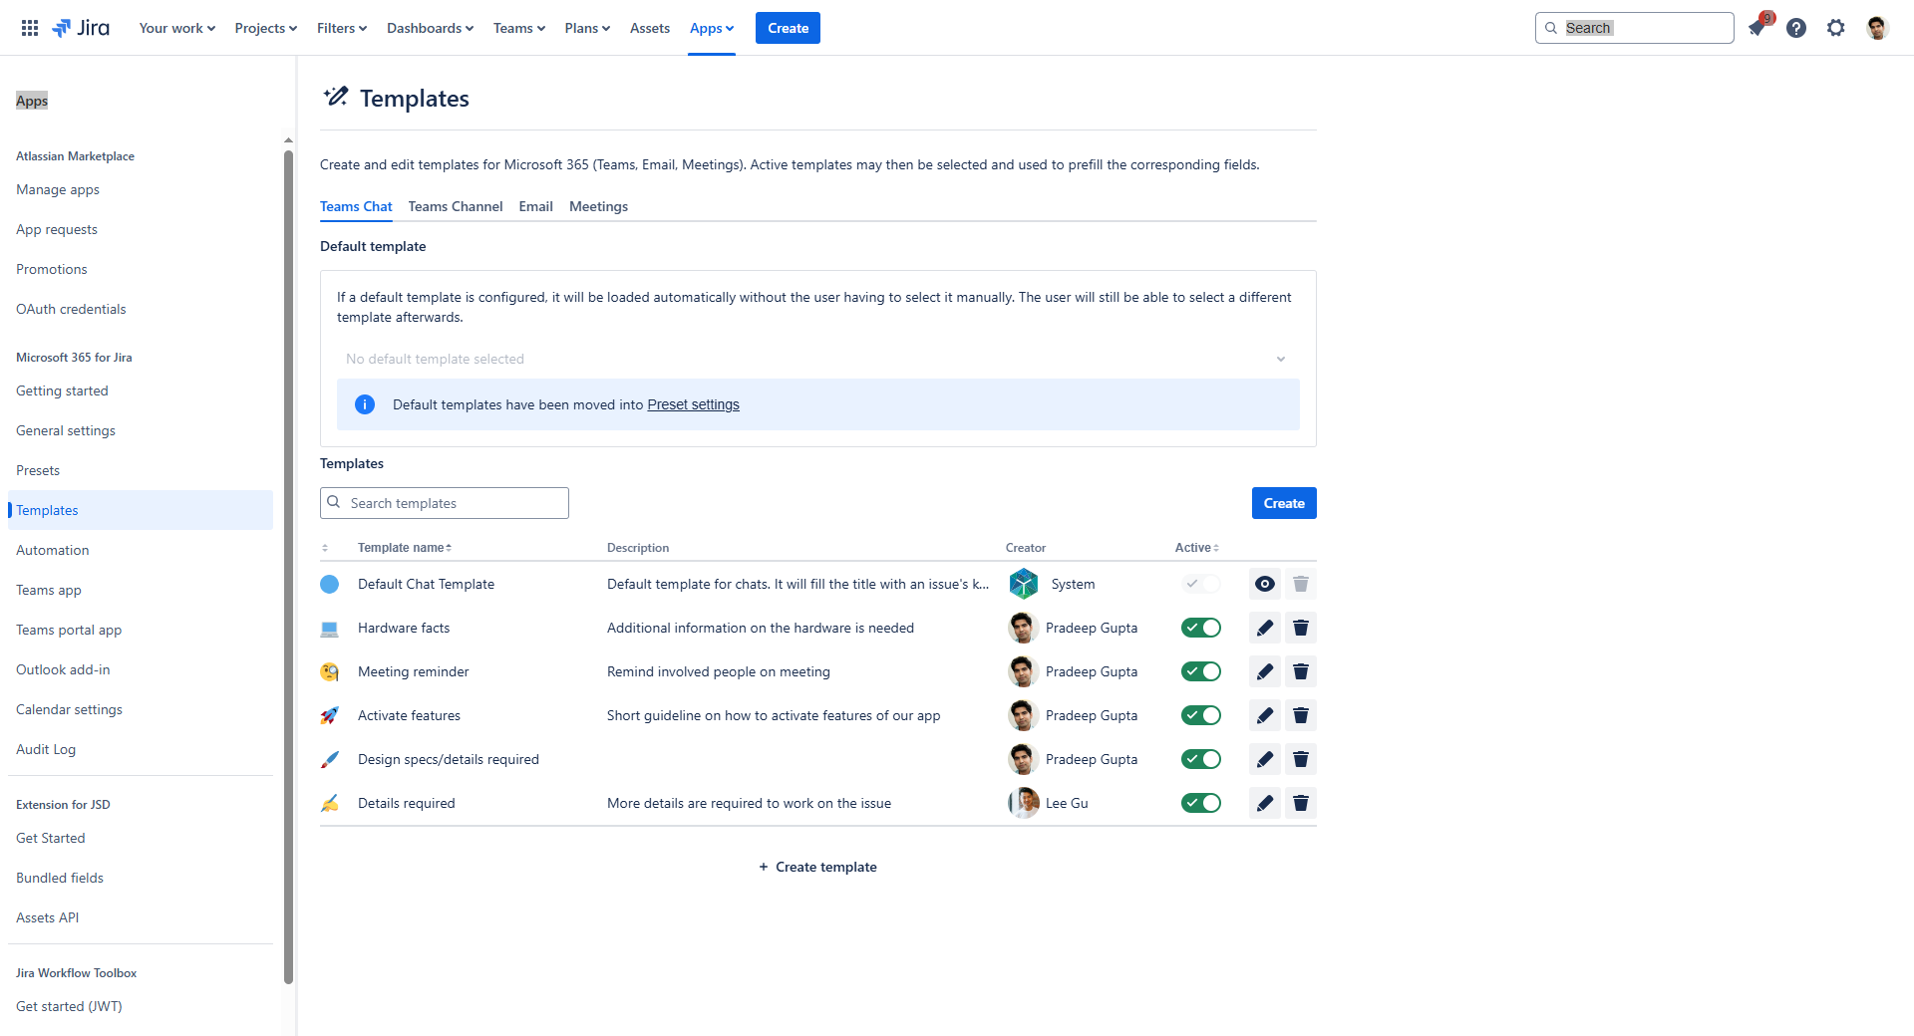The height and width of the screenshot is (1036, 1914).
Task: Open Audit Log in the sidebar
Action: pos(140,749)
